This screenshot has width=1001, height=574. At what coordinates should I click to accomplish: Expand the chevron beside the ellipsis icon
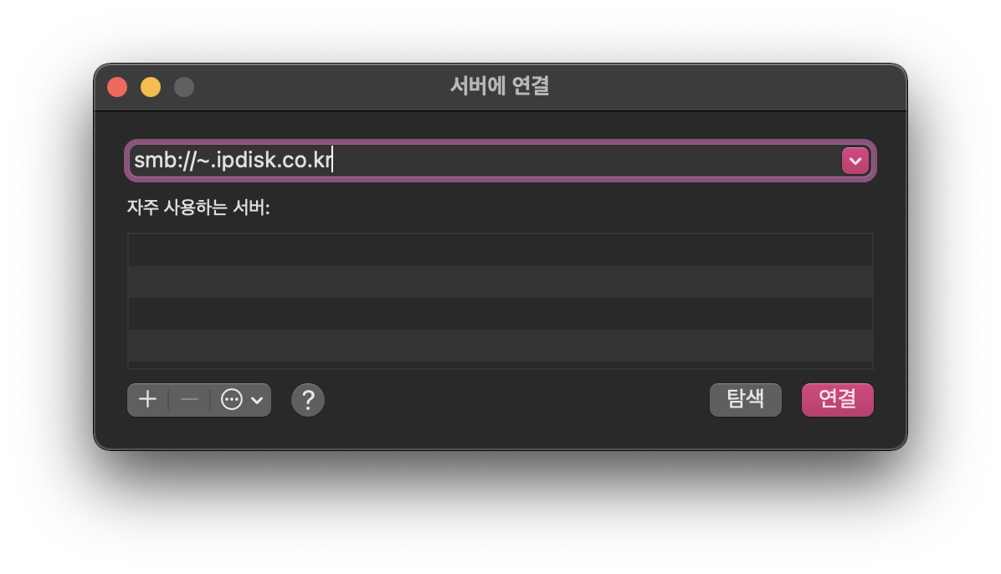[x=257, y=400]
